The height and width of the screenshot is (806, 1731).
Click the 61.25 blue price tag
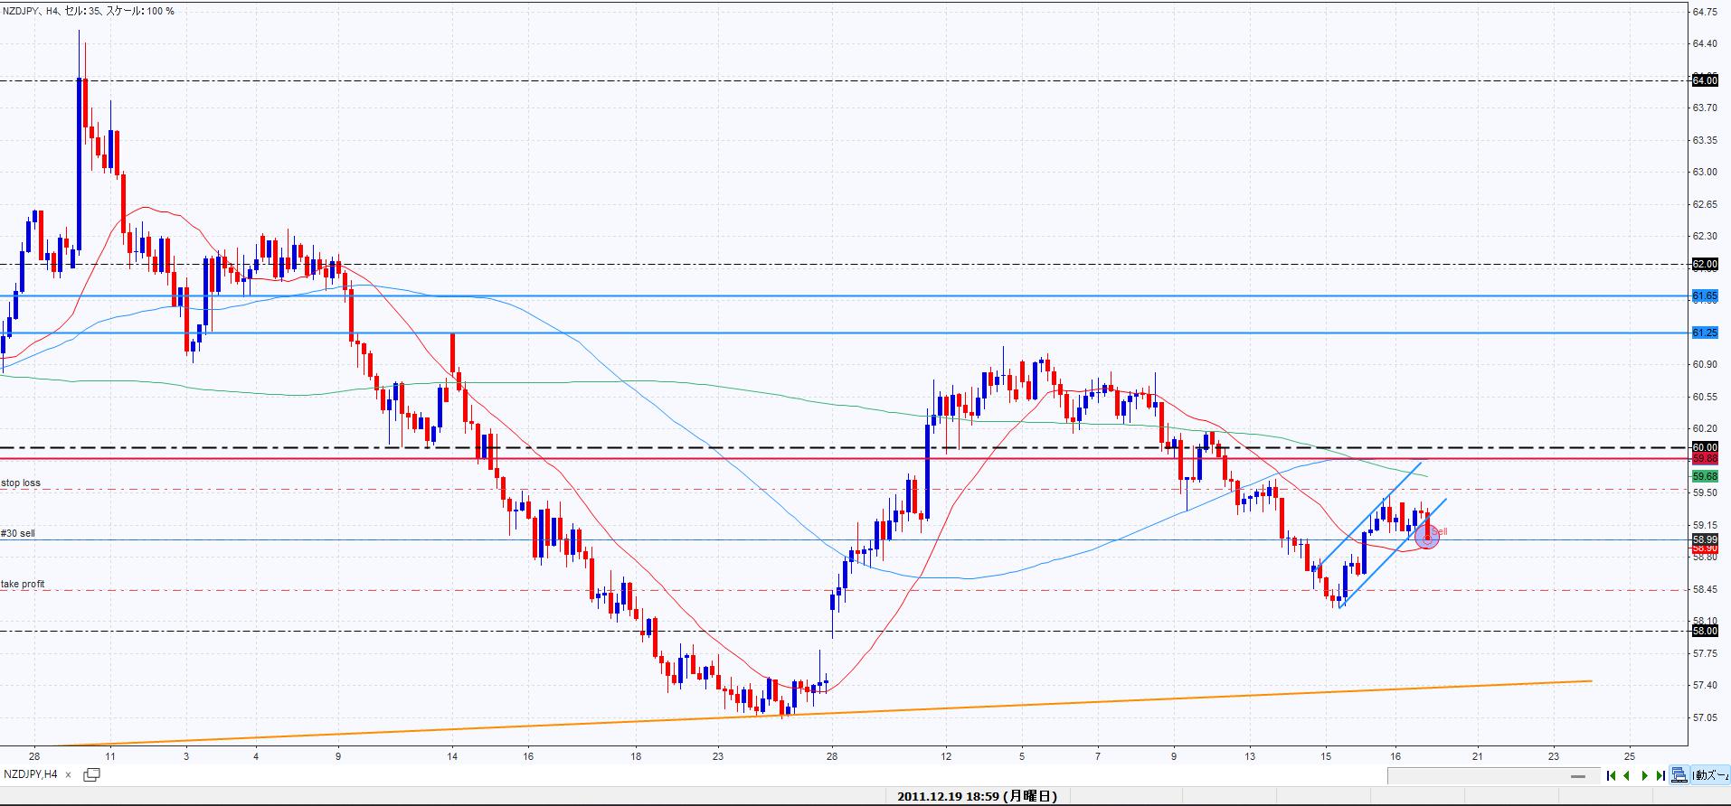tap(1705, 333)
